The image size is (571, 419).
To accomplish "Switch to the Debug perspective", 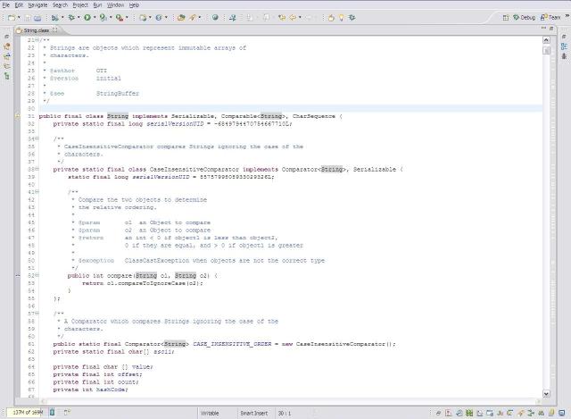I will 523,17.
